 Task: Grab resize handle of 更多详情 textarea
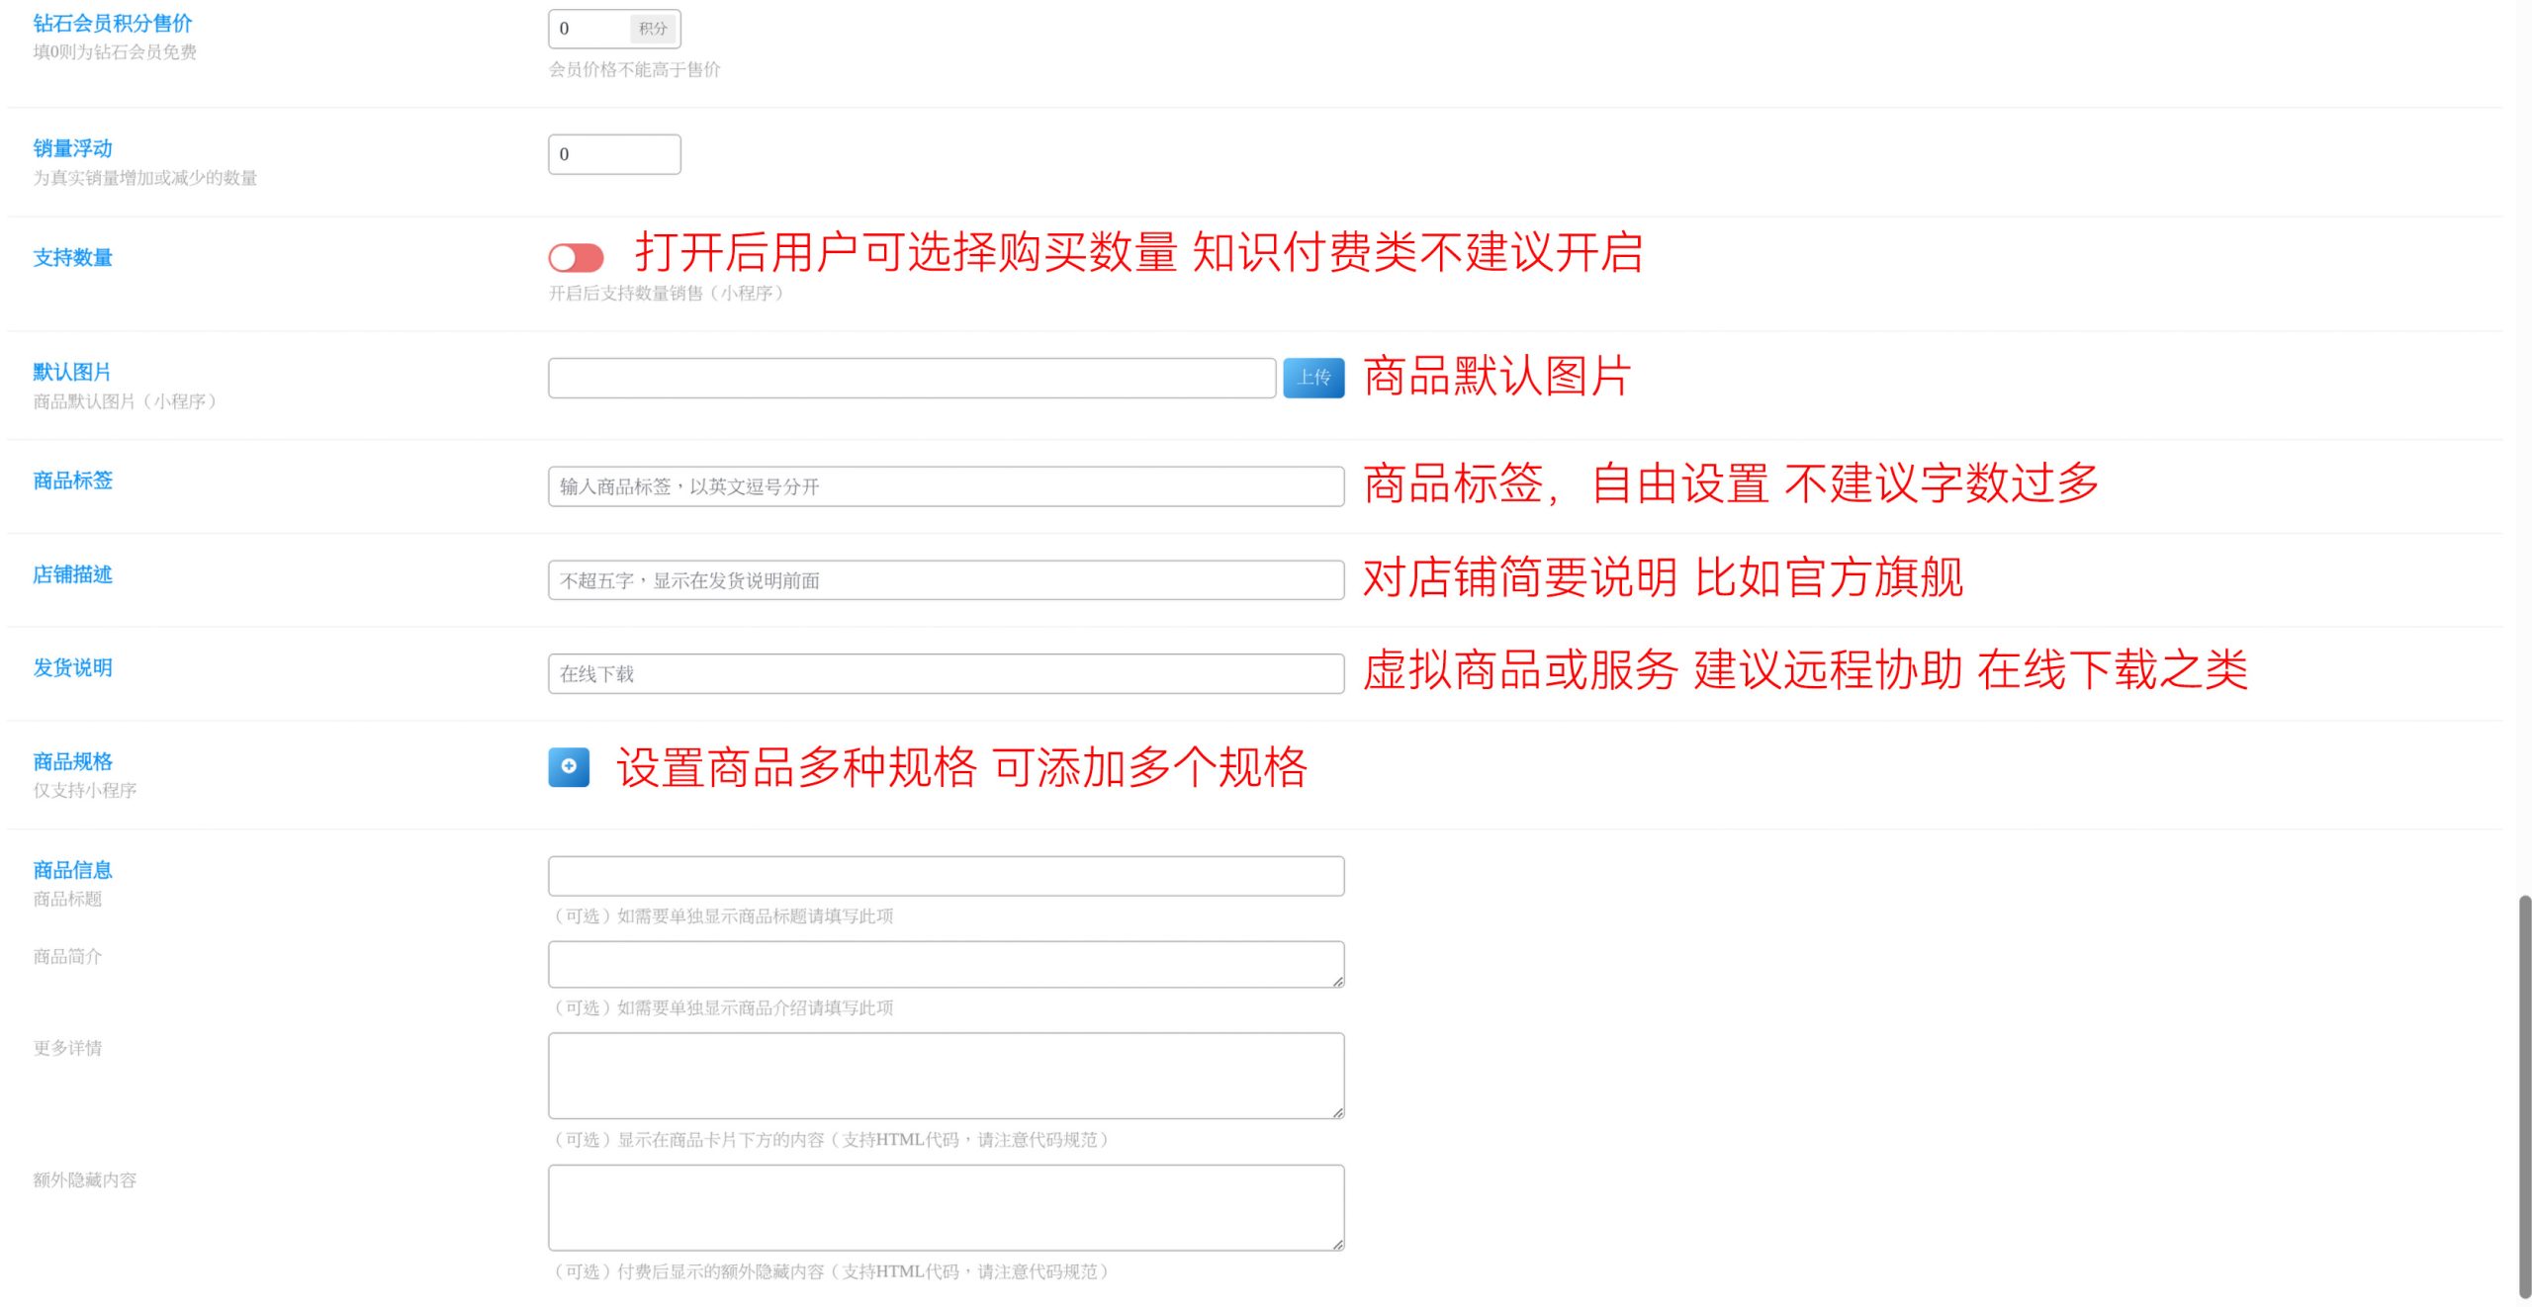(x=1337, y=1112)
